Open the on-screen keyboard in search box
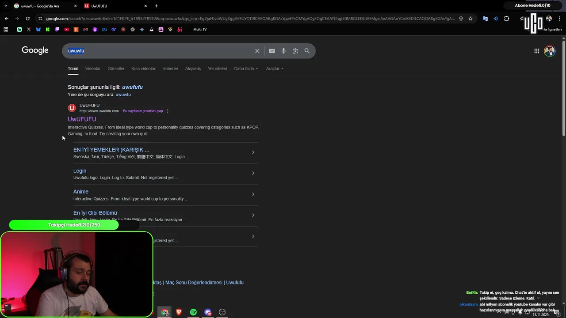This screenshot has width=566, height=318. [272, 51]
